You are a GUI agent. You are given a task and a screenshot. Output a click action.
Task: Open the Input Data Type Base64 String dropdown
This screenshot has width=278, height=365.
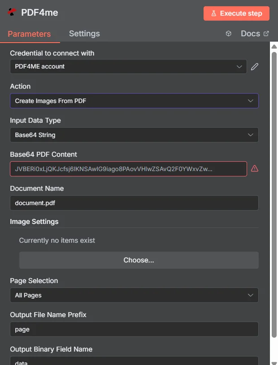point(134,135)
